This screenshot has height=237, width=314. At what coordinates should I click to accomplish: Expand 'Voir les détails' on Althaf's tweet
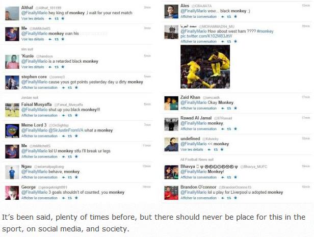[x=33, y=18]
